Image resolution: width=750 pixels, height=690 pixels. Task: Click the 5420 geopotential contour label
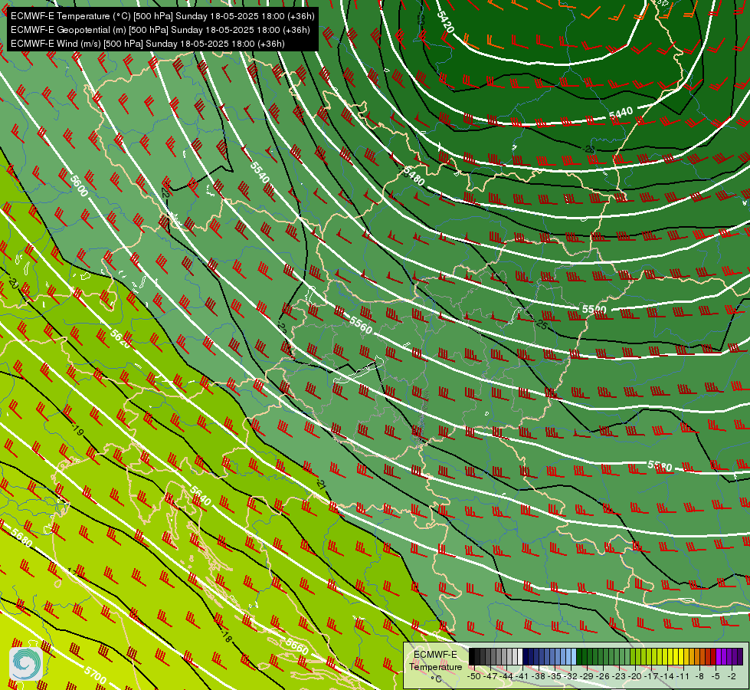[x=445, y=21]
